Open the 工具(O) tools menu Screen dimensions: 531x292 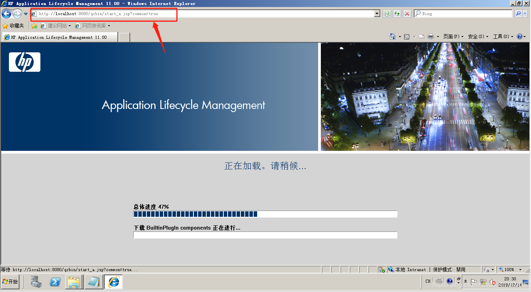pos(503,36)
